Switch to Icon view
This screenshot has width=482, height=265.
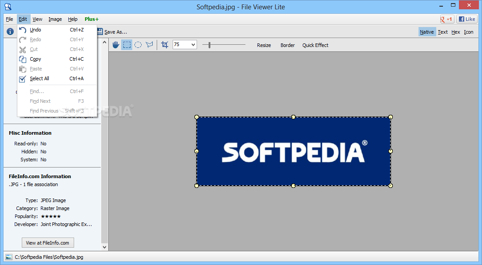(469, 32)
